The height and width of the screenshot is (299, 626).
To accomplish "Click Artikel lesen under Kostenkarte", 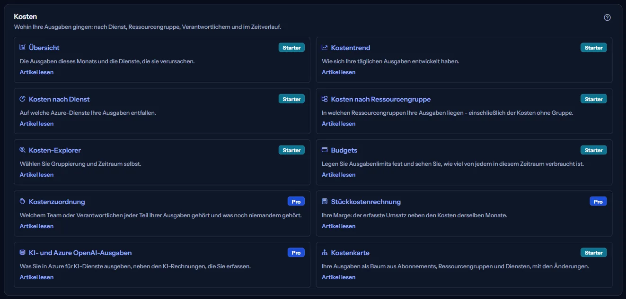I will tap(339, 277).
